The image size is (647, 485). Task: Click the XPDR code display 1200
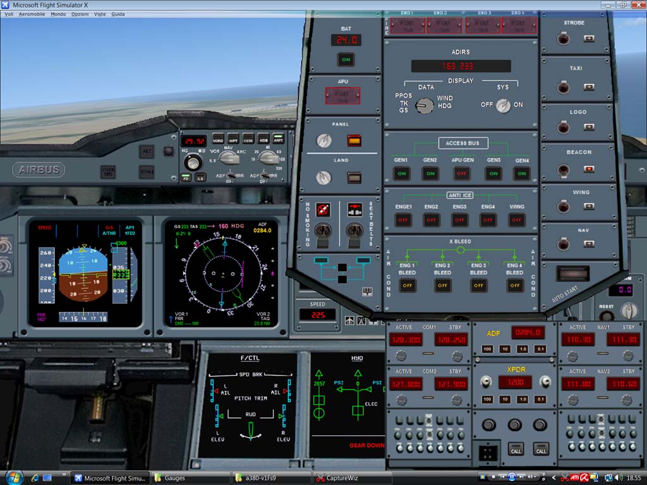point(516,382)
